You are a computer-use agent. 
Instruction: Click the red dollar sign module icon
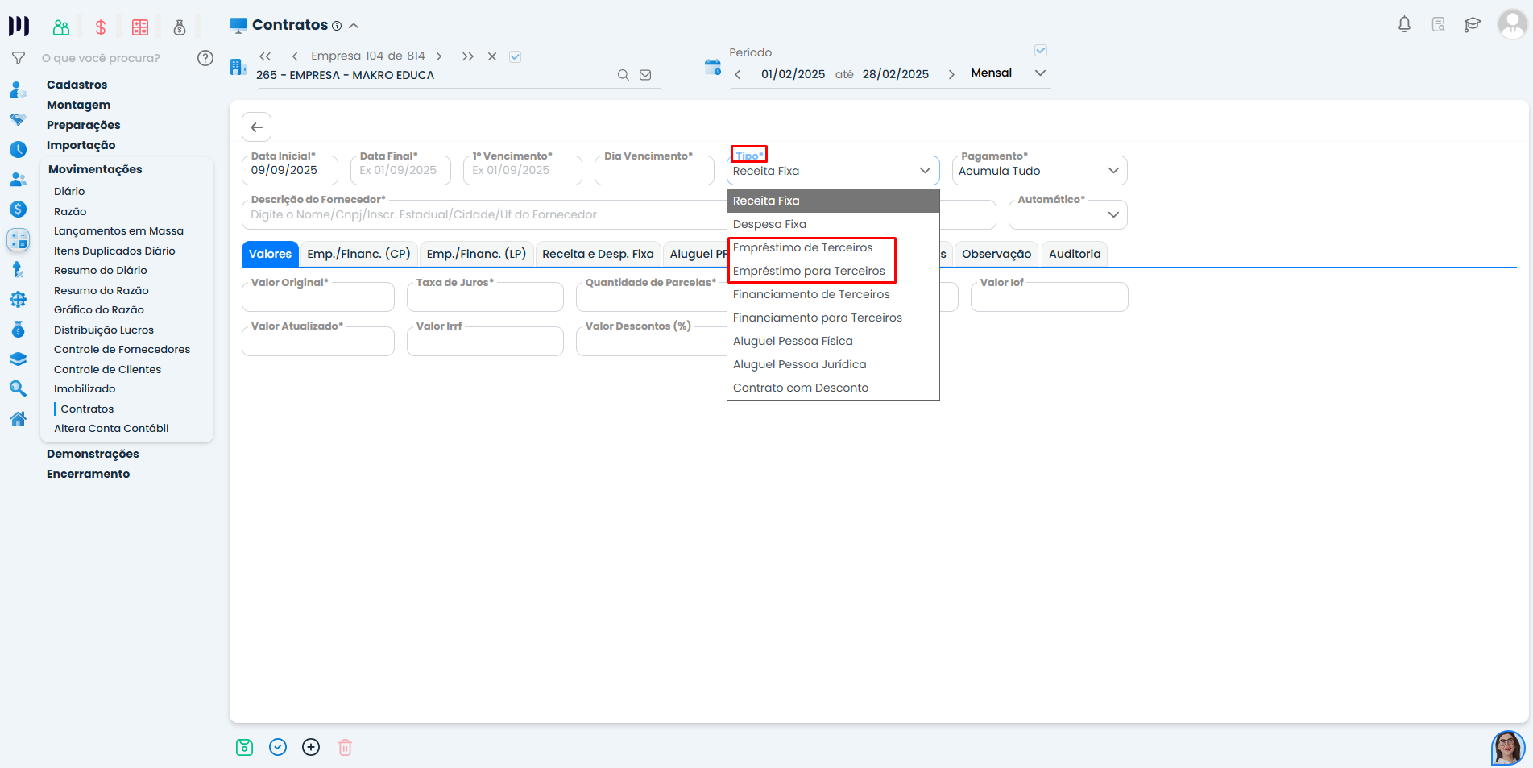click(x=101, y=27)
